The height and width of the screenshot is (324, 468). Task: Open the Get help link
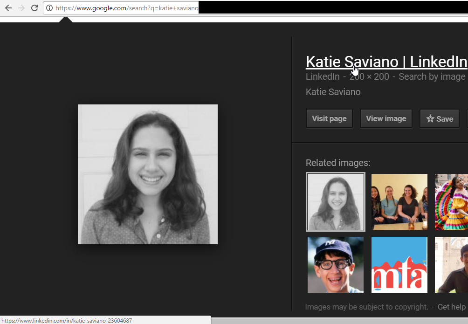451,307
